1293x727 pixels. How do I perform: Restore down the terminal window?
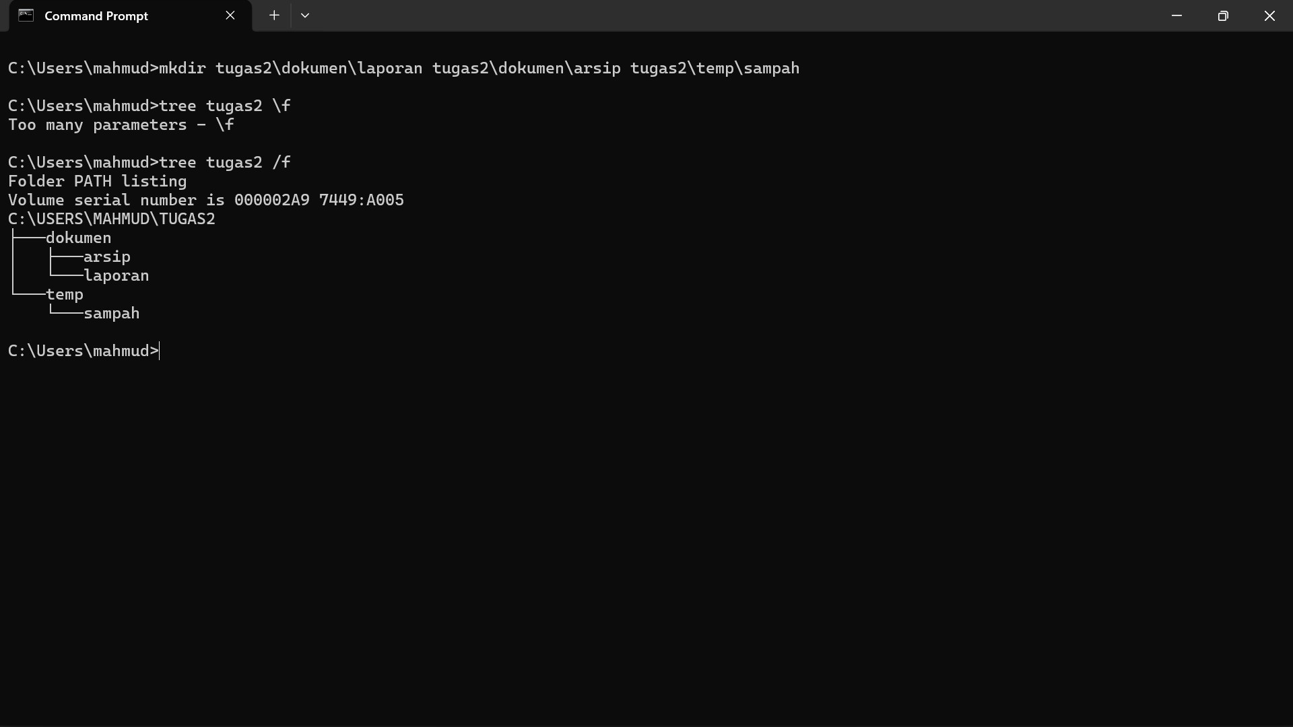(1223, 15)
